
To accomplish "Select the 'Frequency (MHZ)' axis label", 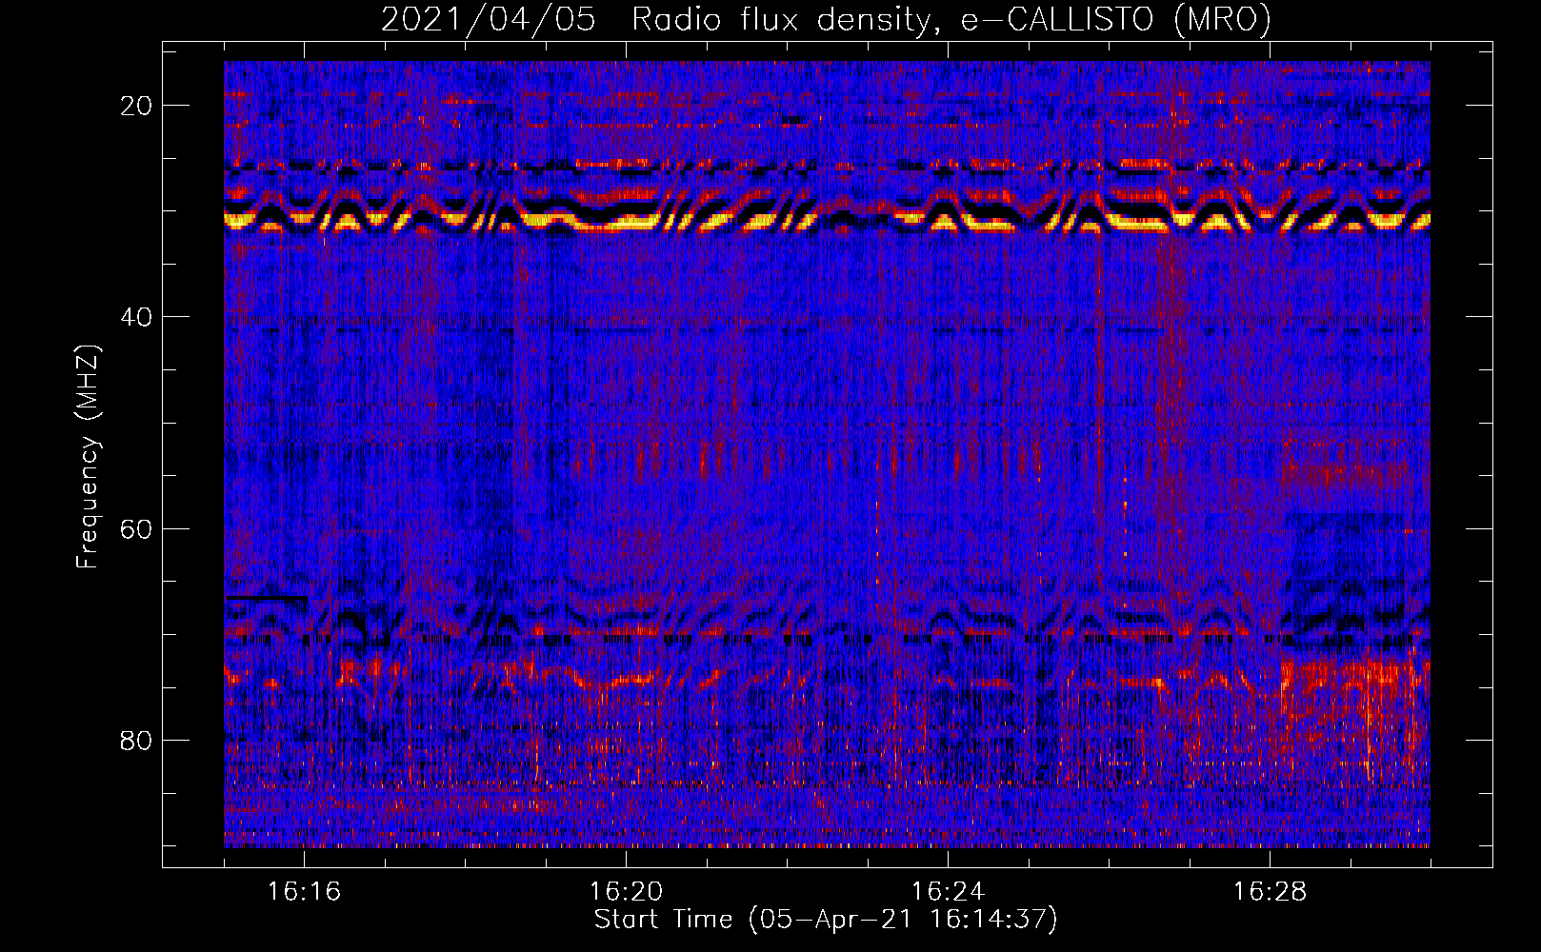I will point(88,457).
